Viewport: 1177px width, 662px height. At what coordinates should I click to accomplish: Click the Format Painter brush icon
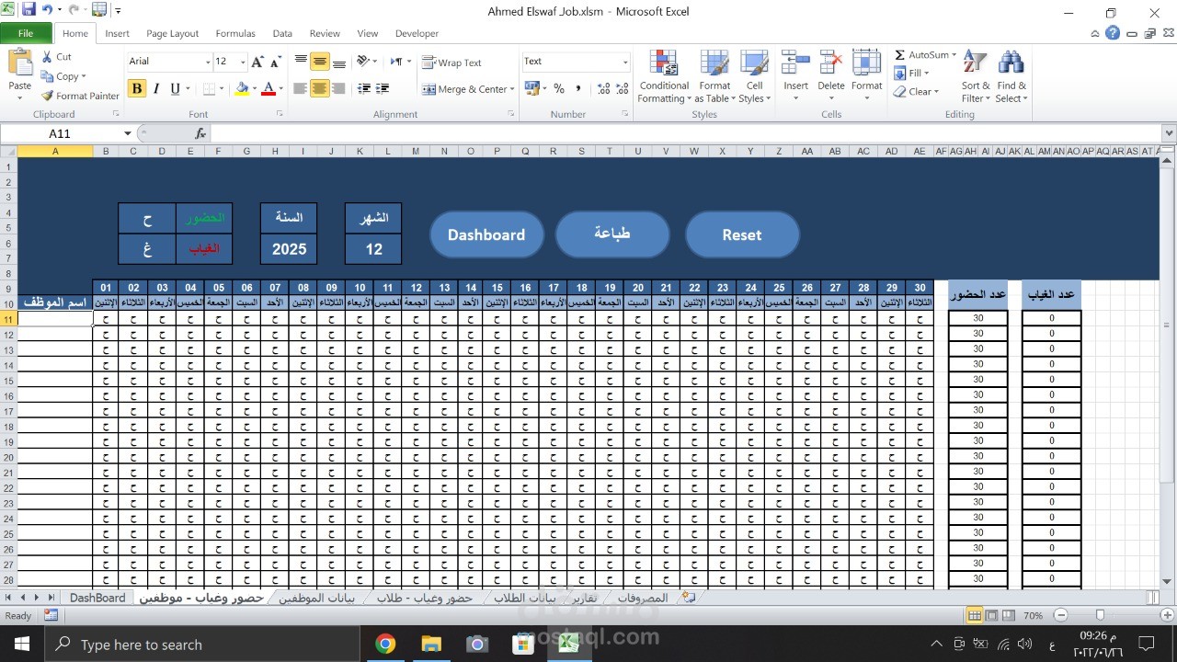pos(48,96)
